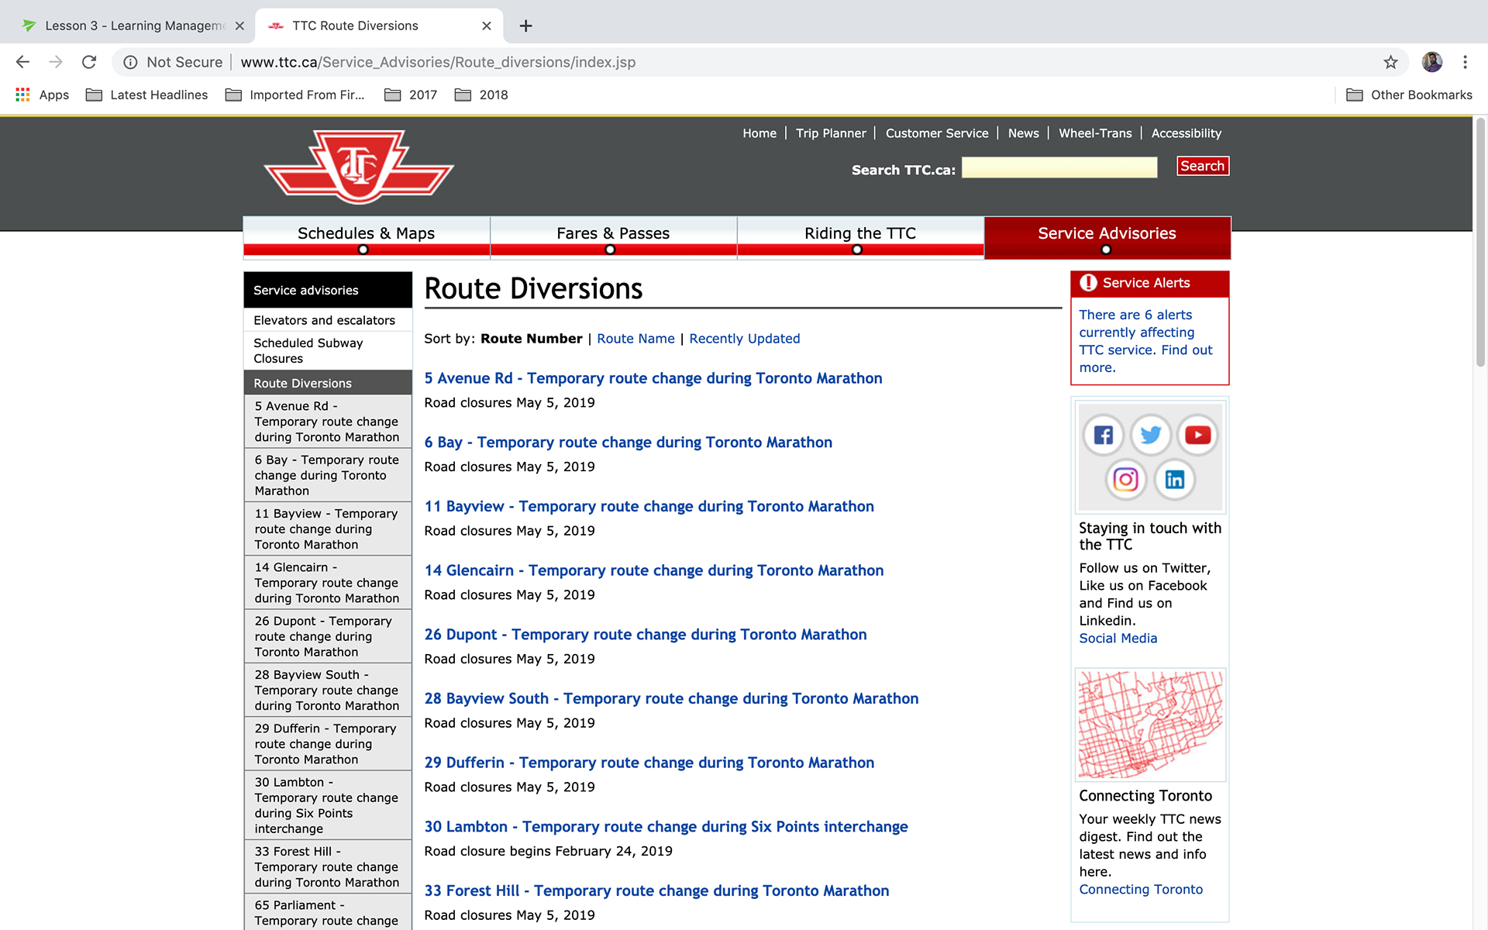Open the Instagram icon link

coord(1125,480)
